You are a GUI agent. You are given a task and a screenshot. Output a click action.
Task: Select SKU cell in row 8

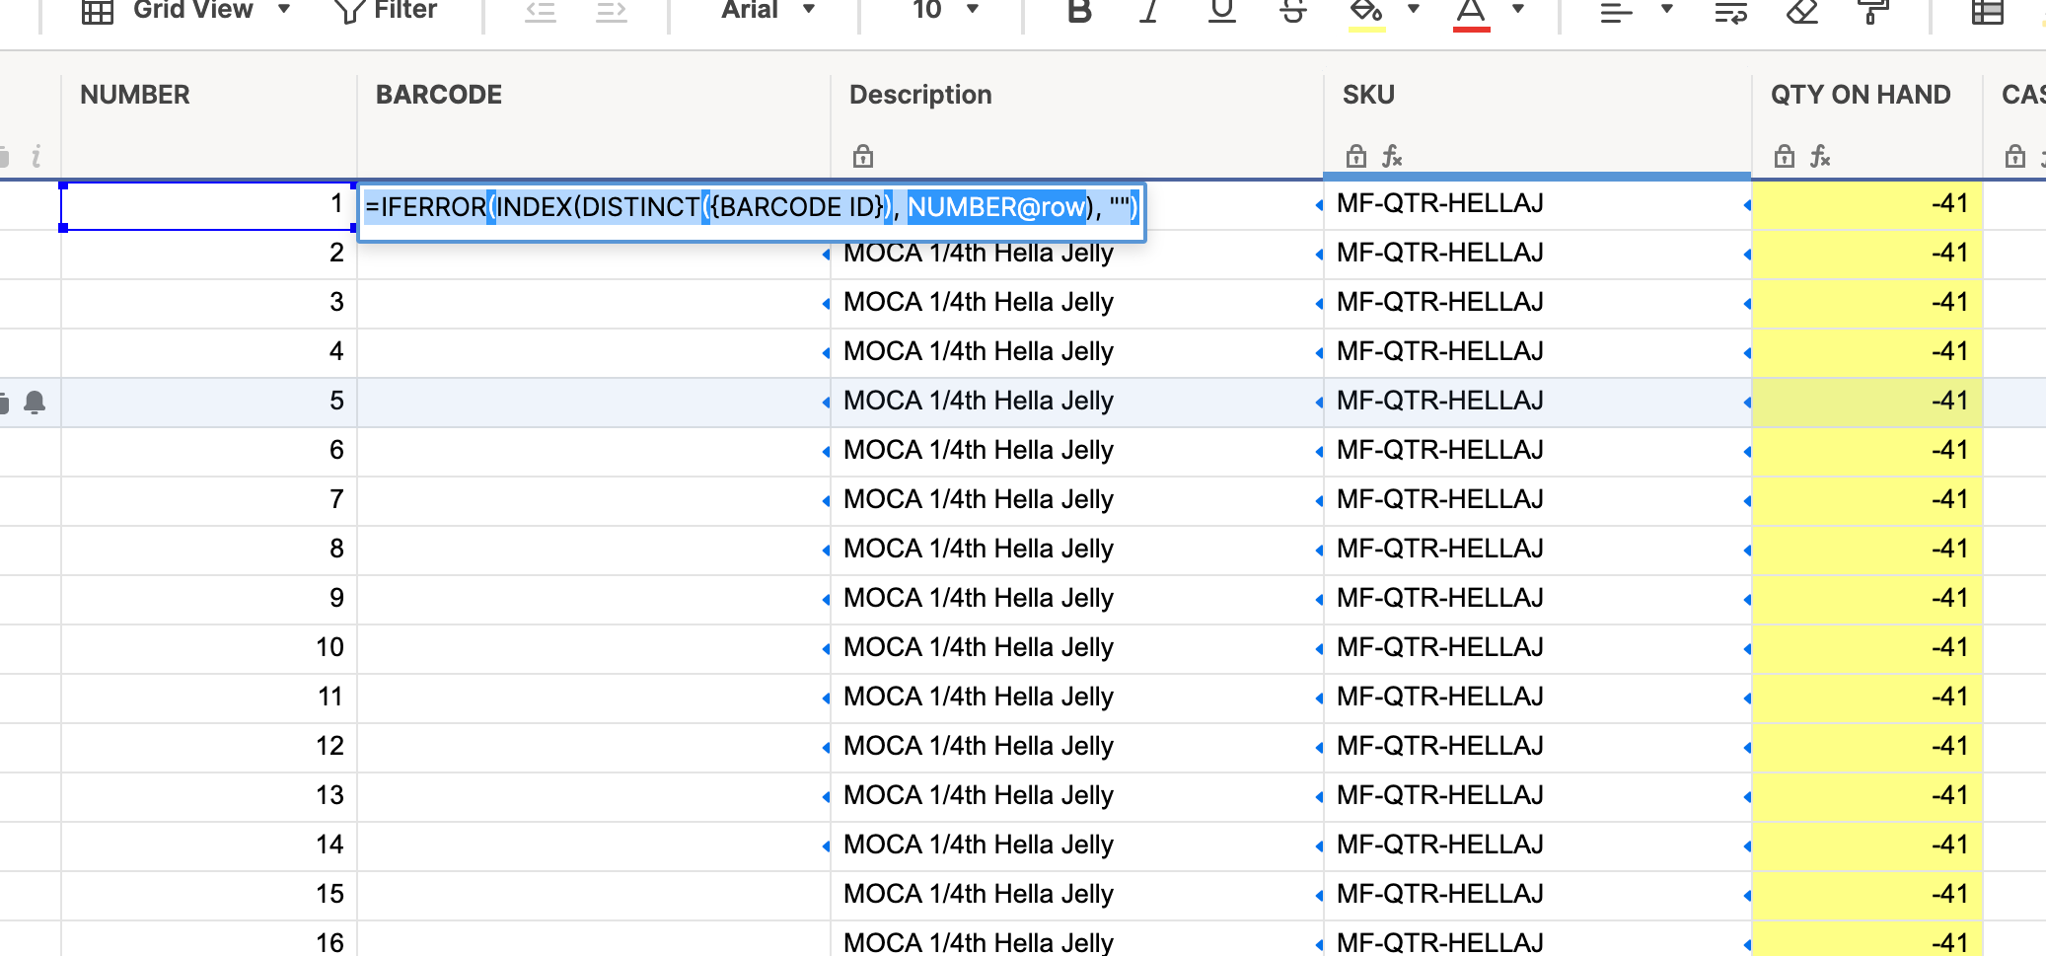coord(1537,551)
